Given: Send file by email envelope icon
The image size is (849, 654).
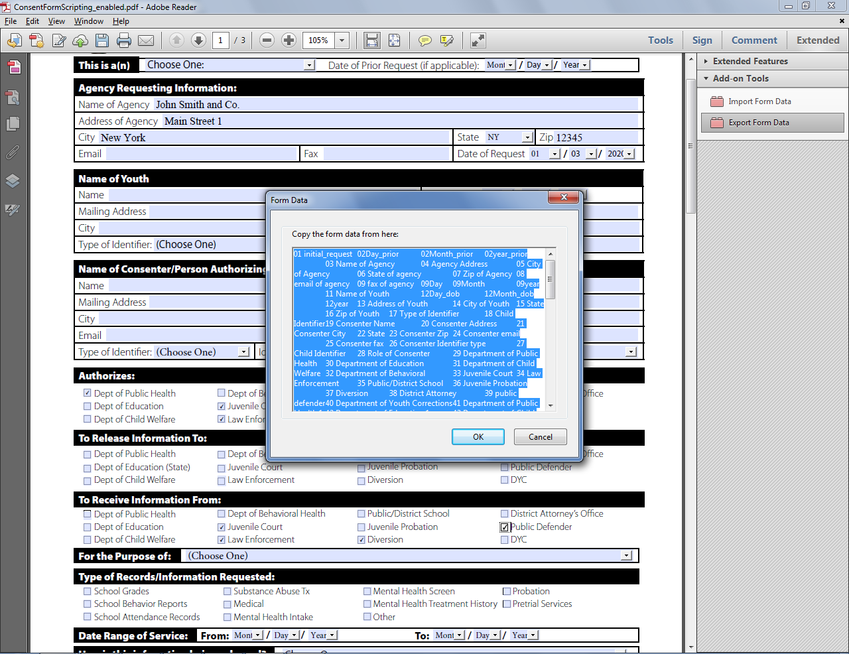Looking at the screenshot, I should (x=146, y=40).
